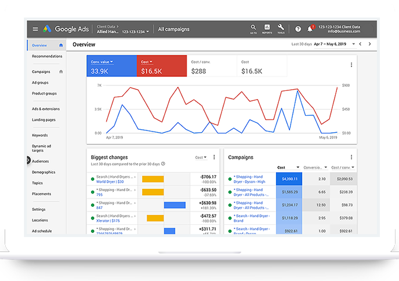Screen dimensions: 399x281
Task: Open Ad groups in the sidebar
Action: 40,83
